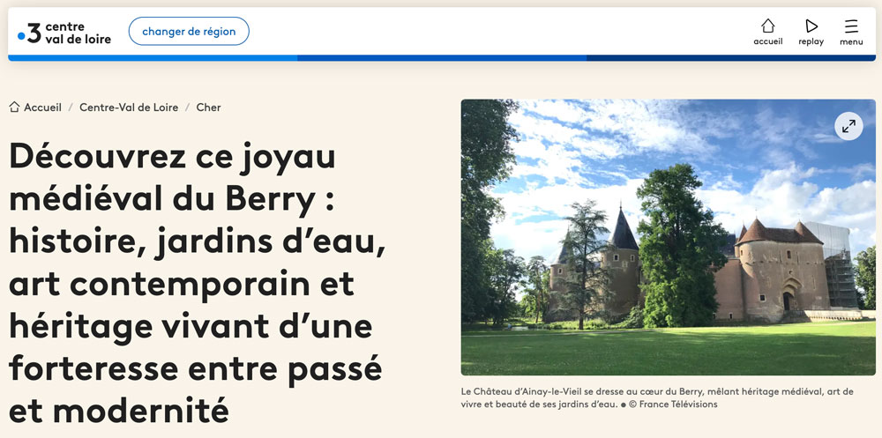882x438 pixels.
Task: Click the dark navy segment of the header bar
Action: point(730,58)
